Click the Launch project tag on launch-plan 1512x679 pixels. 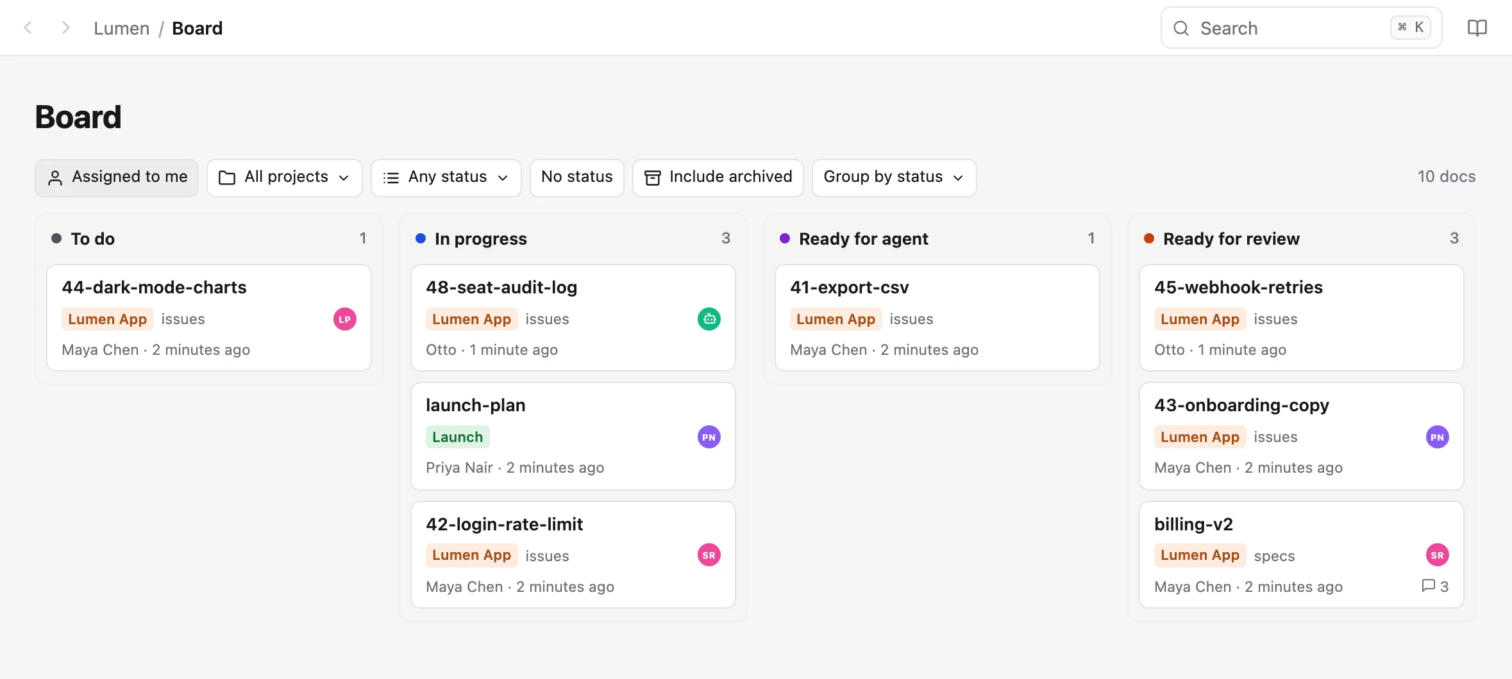pyautogui.click(x=458, y=437)
